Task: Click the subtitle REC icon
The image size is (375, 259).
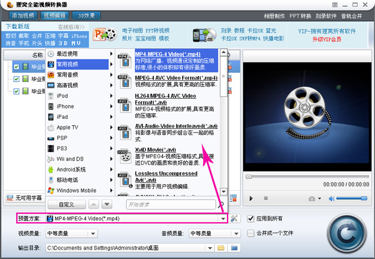Action: 10,198
